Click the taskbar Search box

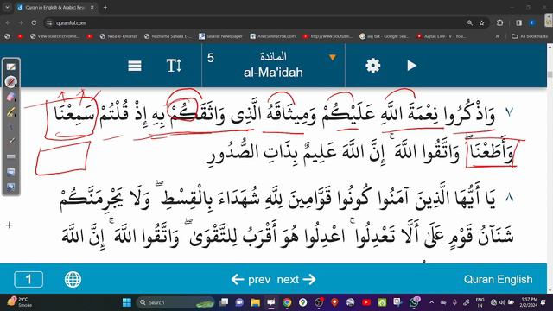point(175,302)
